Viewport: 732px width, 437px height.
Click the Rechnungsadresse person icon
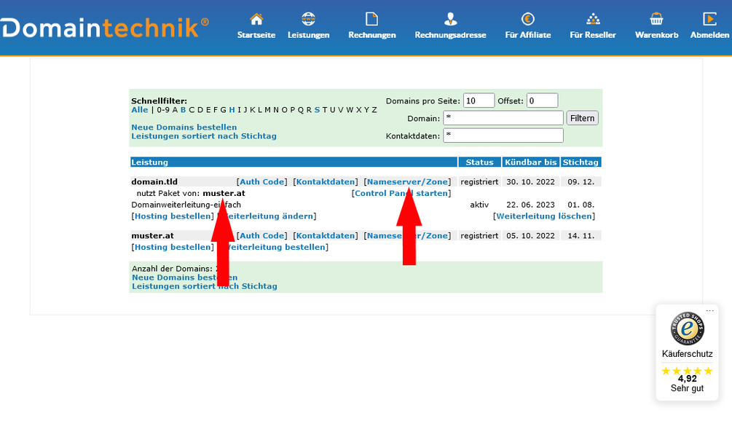point(450,19)
